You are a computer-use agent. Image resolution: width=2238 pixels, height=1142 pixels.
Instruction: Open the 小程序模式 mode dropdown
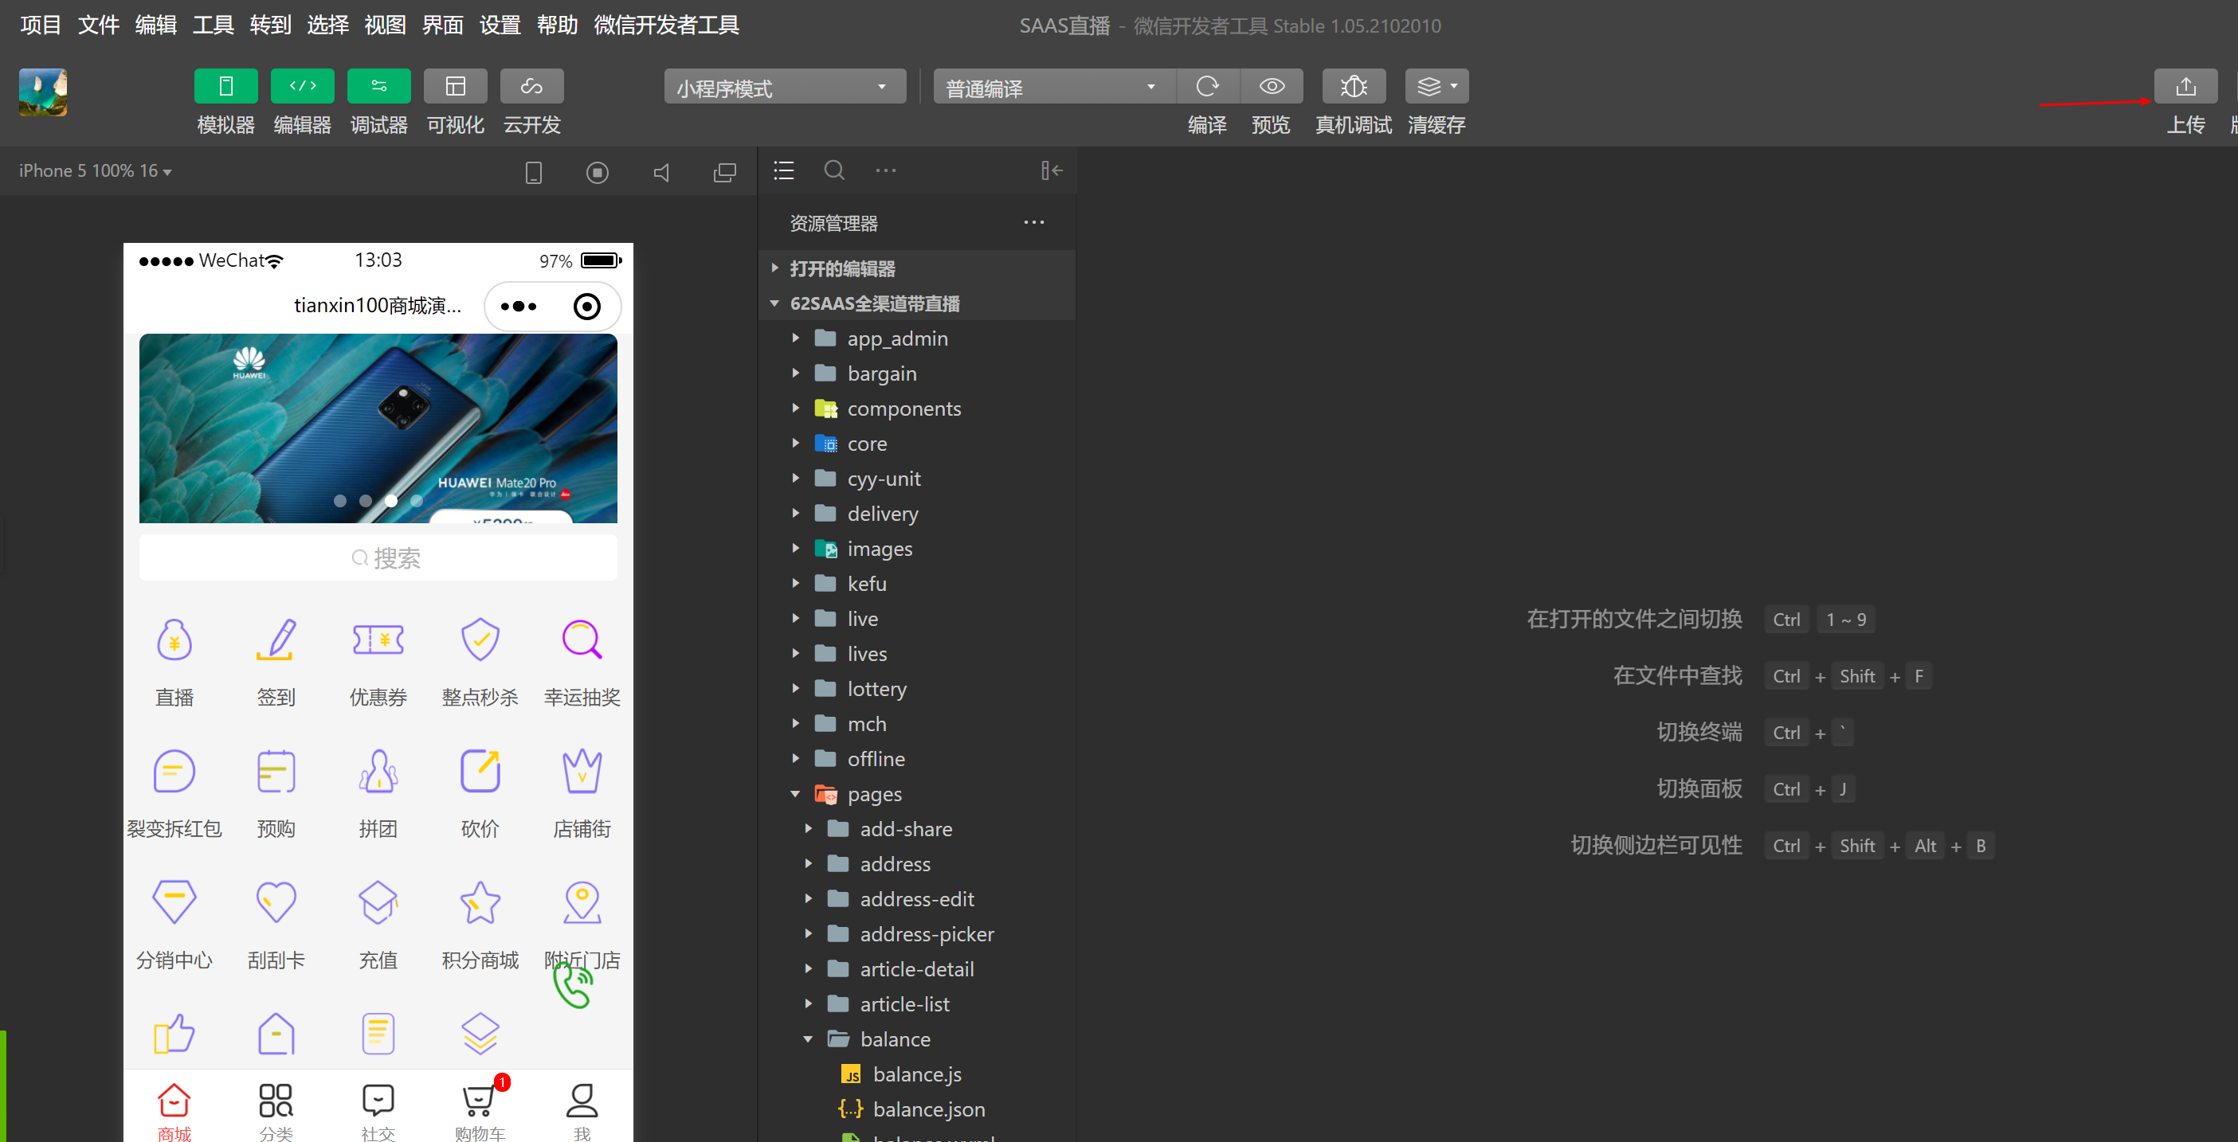pos(785,87)
